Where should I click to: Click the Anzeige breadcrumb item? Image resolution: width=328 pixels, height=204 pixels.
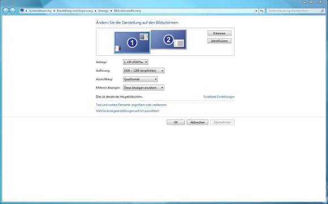(x=103, y=11)
